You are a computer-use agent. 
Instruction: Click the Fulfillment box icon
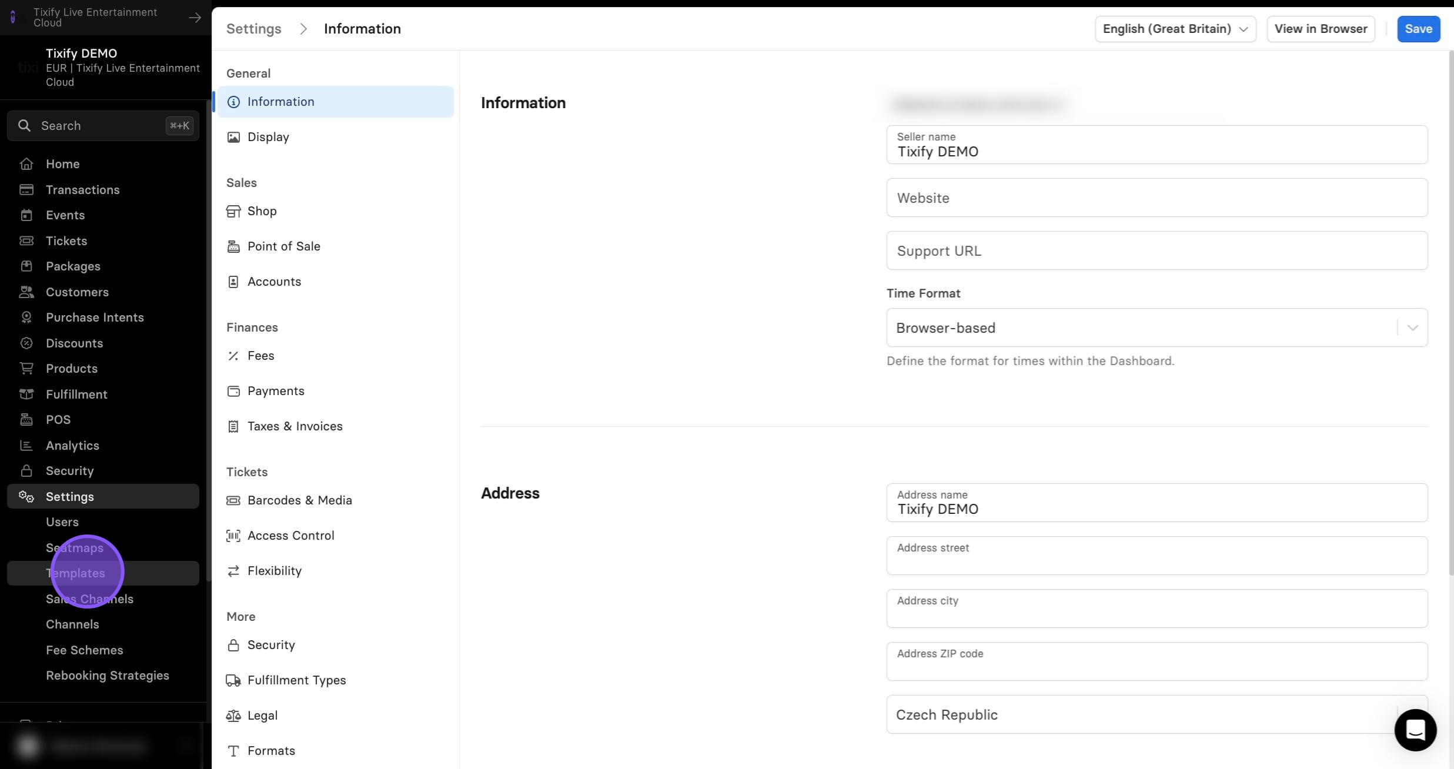[x=26, y=394]
